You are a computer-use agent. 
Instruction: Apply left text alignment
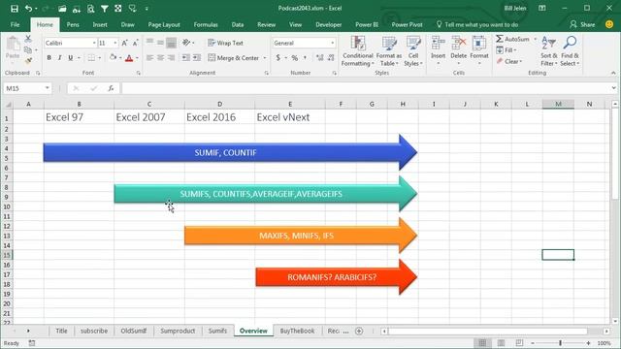pyautogui.click(x=149, y=58)
